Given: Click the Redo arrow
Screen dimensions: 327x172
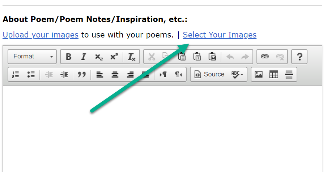Looking at the screenshot, I should [x=245, y=57].
